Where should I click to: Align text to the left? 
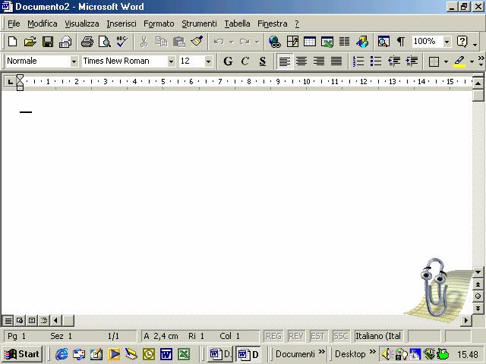(284, 61)
